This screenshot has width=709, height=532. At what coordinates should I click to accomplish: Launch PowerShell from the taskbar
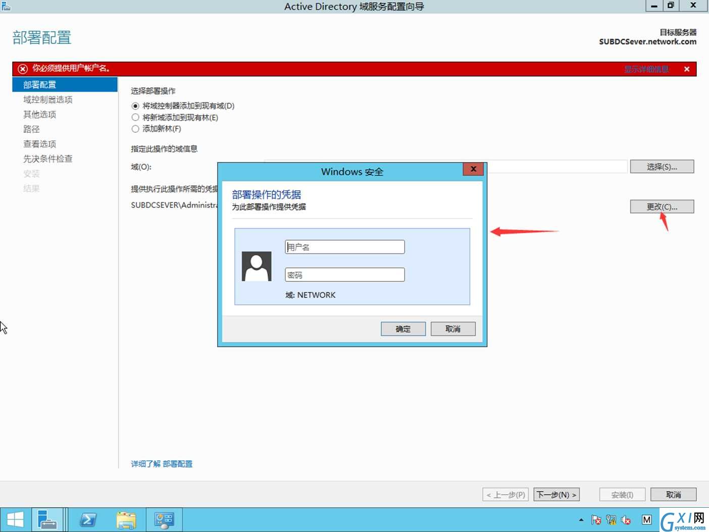pyautogui.click(x=89, y=520)
